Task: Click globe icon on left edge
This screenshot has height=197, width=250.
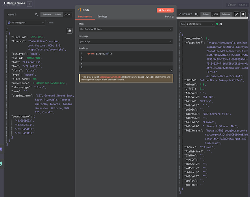Action: [x=1, y=149]
